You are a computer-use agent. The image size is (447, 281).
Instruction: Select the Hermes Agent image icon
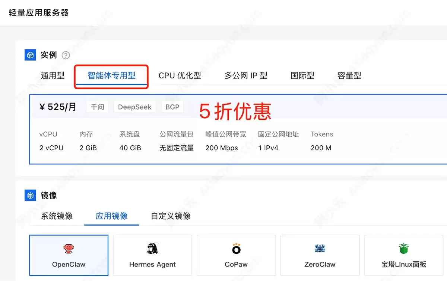(152, 249)
